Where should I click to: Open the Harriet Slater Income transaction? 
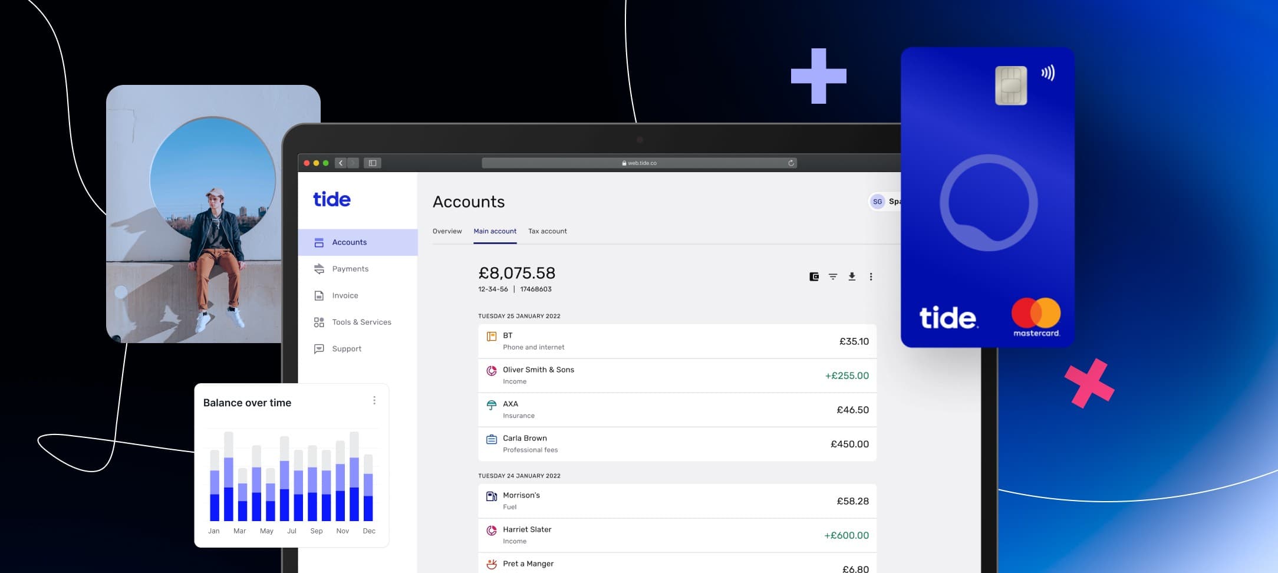click(677, 535)
